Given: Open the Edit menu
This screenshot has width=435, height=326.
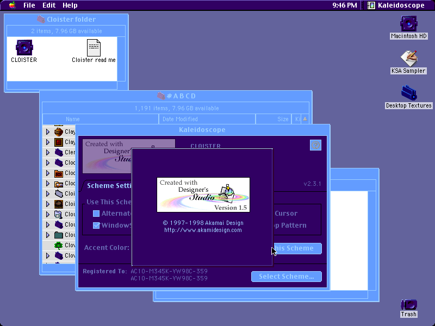Looking at the screenshot, I should pyautogui.click(x=49, y=5).
